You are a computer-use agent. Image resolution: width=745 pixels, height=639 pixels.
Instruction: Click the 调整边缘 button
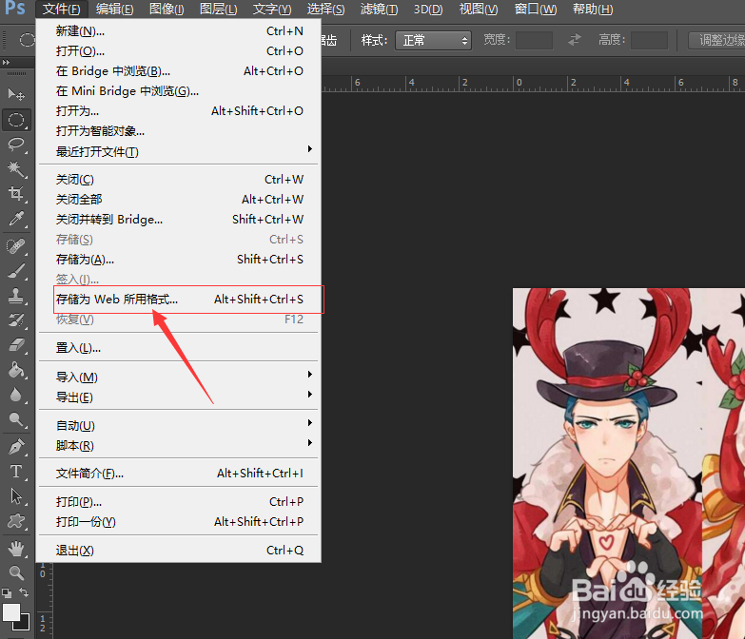(717, 40)
